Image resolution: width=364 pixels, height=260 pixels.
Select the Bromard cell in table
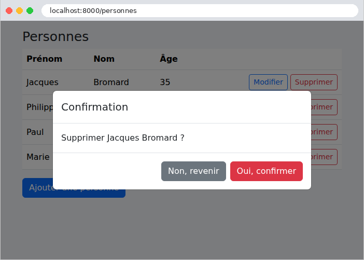tap(111, 82)
